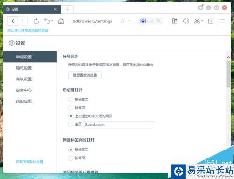234x179 pixels.
Task: Click the 点此导入其他浏览器的收藏 link
Action: point(28,30)
